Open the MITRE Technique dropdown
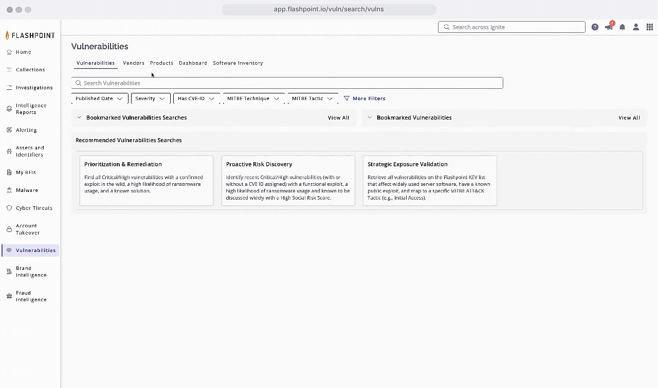The width and height of the screenshot is (658, 388). tap(253, 99)
